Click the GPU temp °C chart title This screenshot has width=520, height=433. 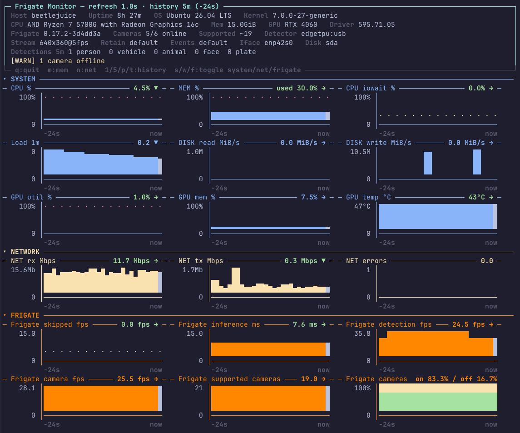click(x=368, y=197)
